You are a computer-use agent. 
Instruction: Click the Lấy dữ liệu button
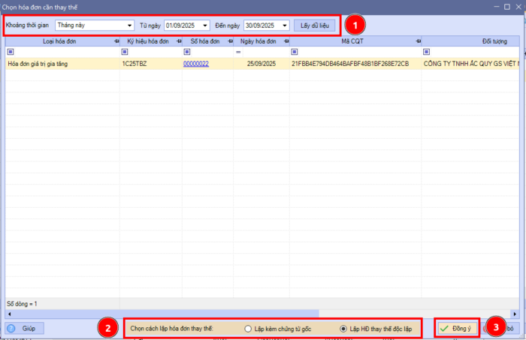coord(314,25)
